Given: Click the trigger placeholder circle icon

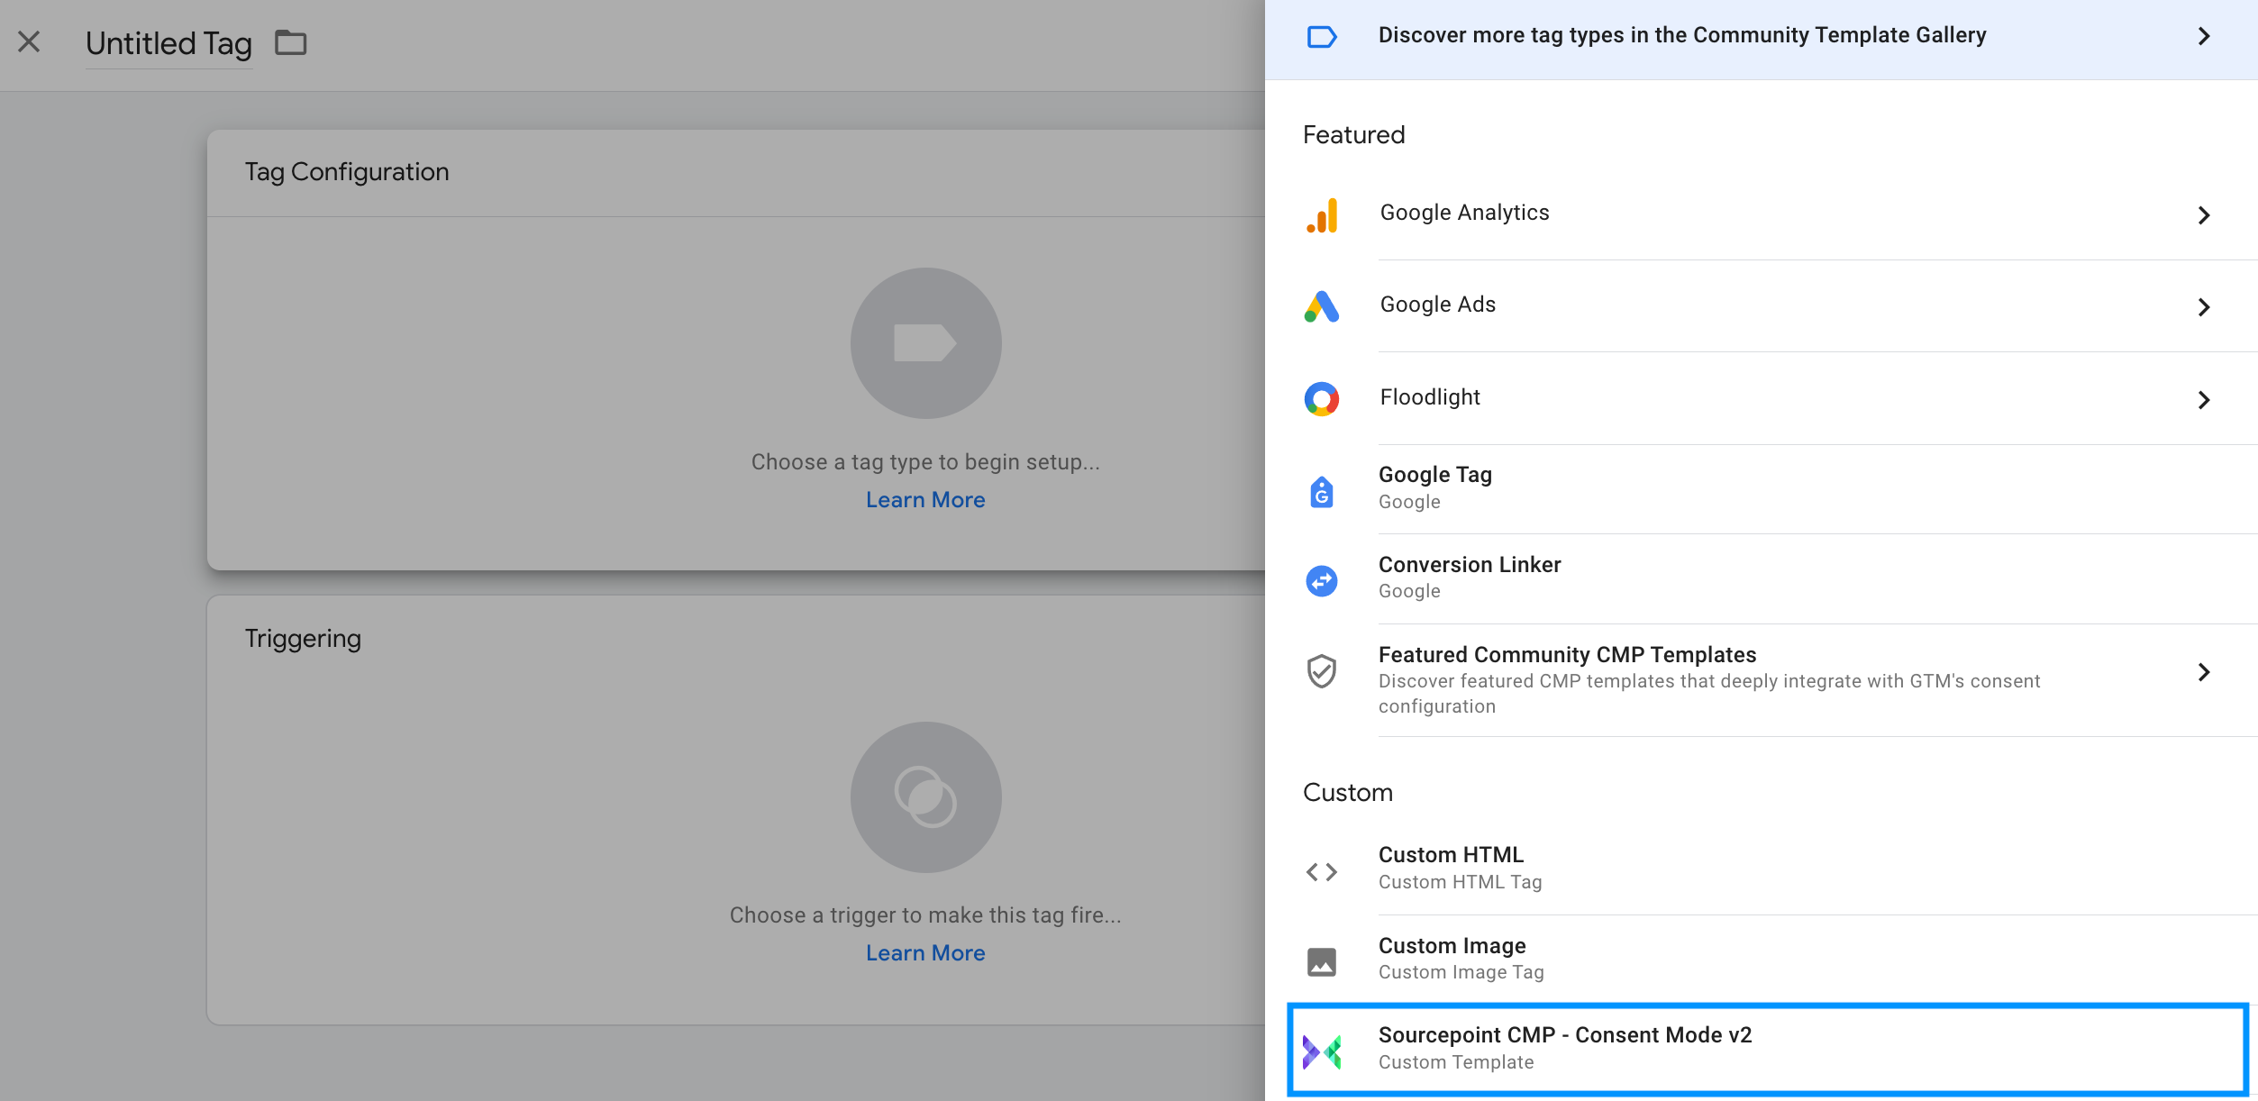Looking at the screenshot, I should tap(925, 796).
